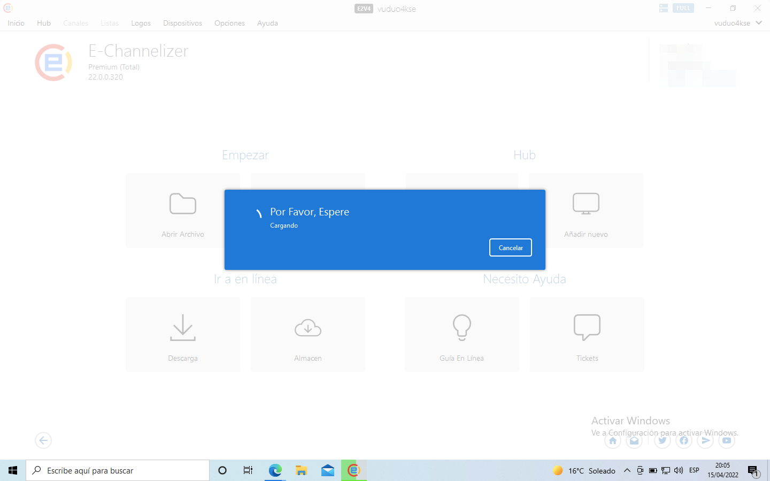Click the email envelope icon

(634, 441)
